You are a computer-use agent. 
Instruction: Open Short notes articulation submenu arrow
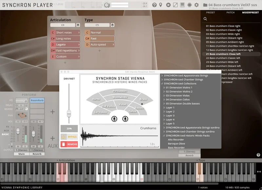pyautogui.click(x=79, y=32)
